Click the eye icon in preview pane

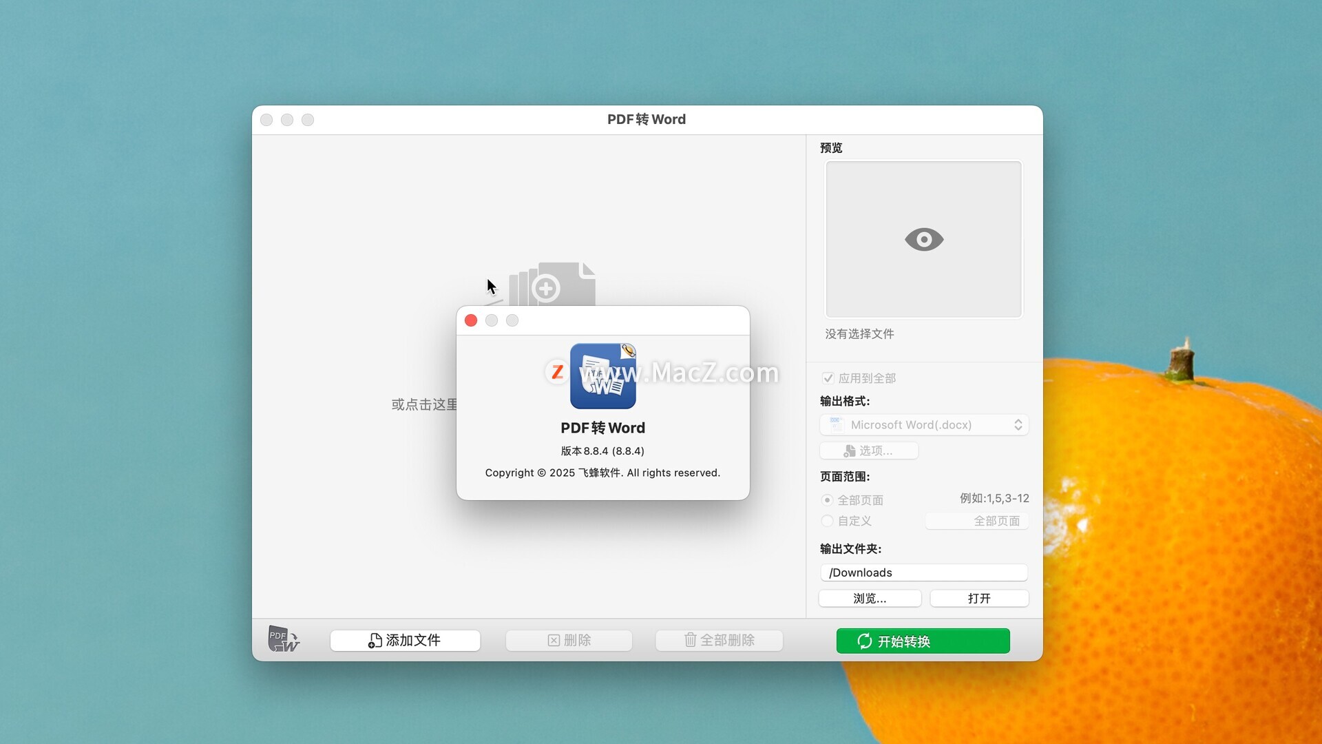(x=924, y=240)
